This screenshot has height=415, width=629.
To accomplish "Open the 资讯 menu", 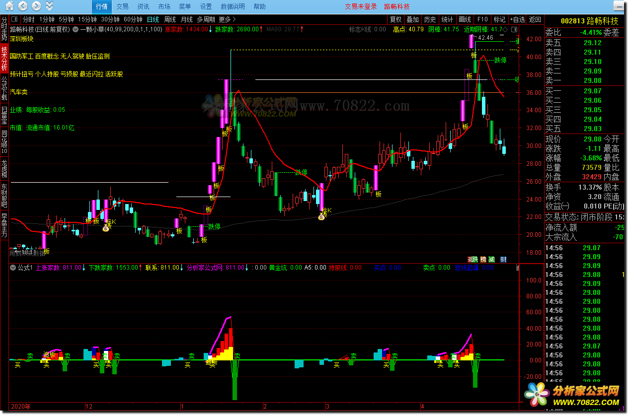I will (x=143, y=6).
